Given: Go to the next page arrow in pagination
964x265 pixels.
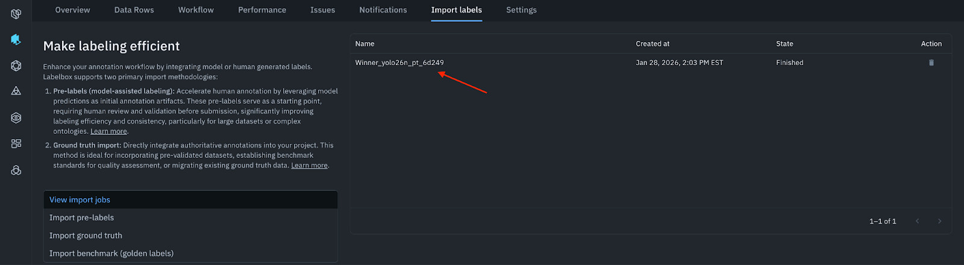Looking at the screenshot, I should (939, 221).
